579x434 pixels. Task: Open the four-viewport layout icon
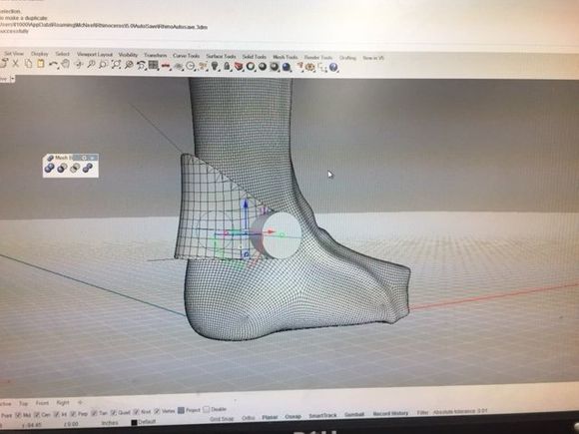pos(153,65)
